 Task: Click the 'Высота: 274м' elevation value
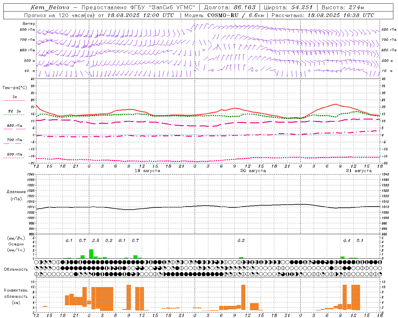click(343, 7)
